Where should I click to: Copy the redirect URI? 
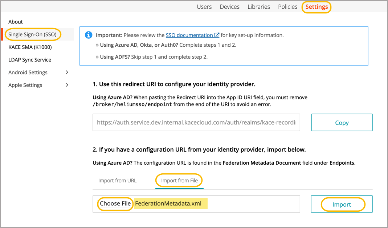[x=342, y=123]
